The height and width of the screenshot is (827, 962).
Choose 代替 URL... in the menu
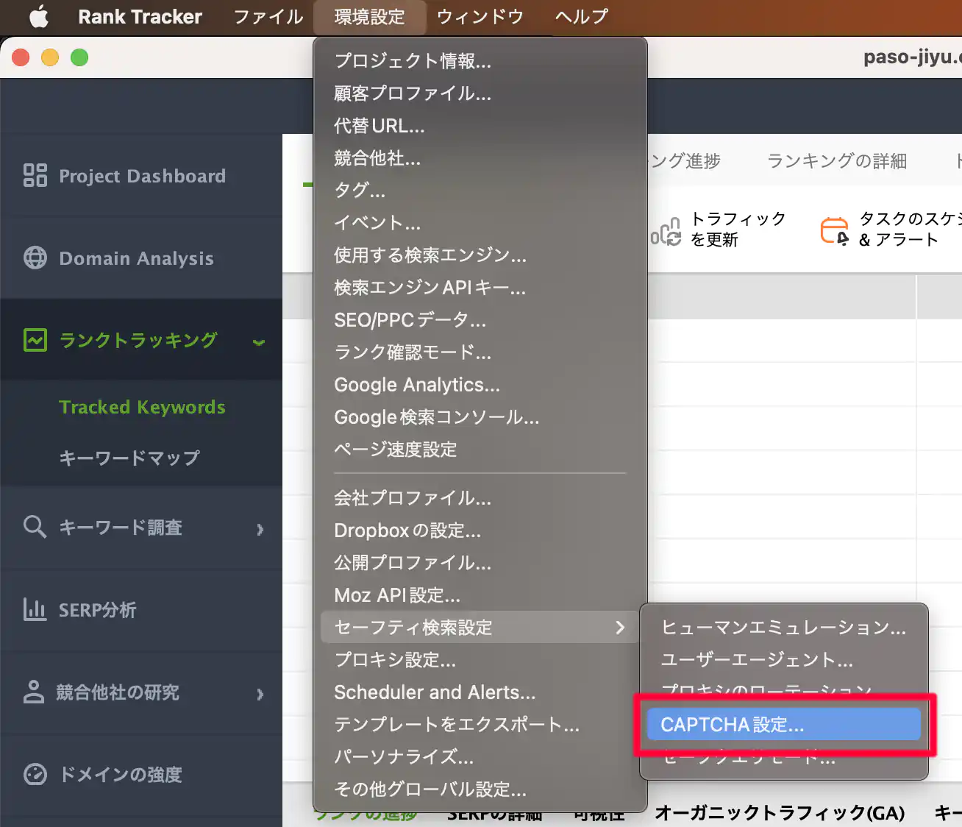(480, 125)
